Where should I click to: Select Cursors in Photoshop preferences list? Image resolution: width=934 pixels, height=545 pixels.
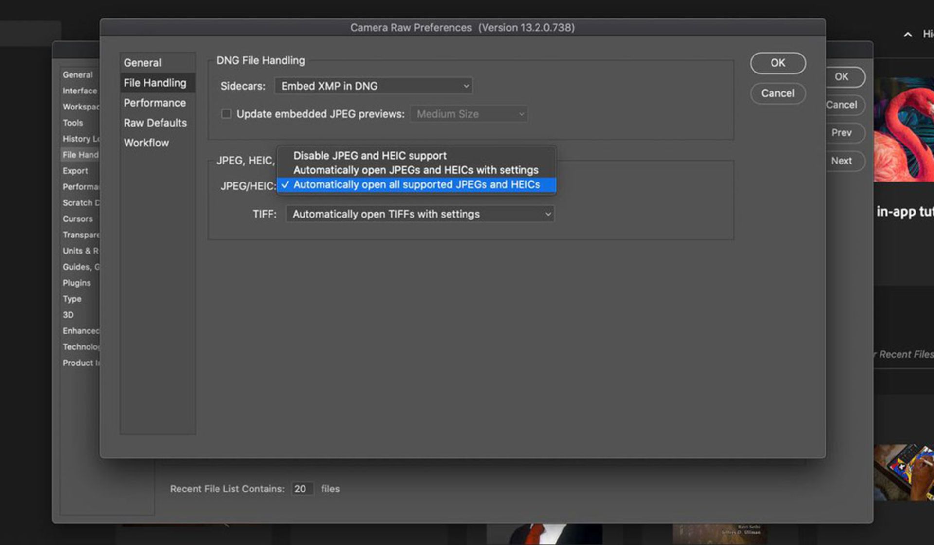78,219
